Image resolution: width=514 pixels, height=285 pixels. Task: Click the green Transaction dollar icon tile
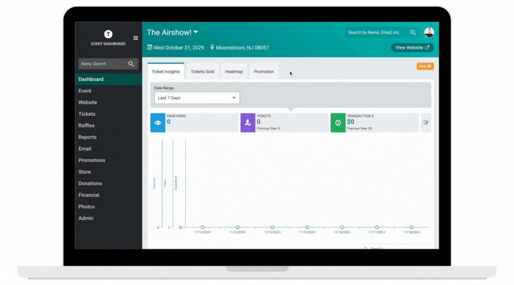click(x=338, y=123)
